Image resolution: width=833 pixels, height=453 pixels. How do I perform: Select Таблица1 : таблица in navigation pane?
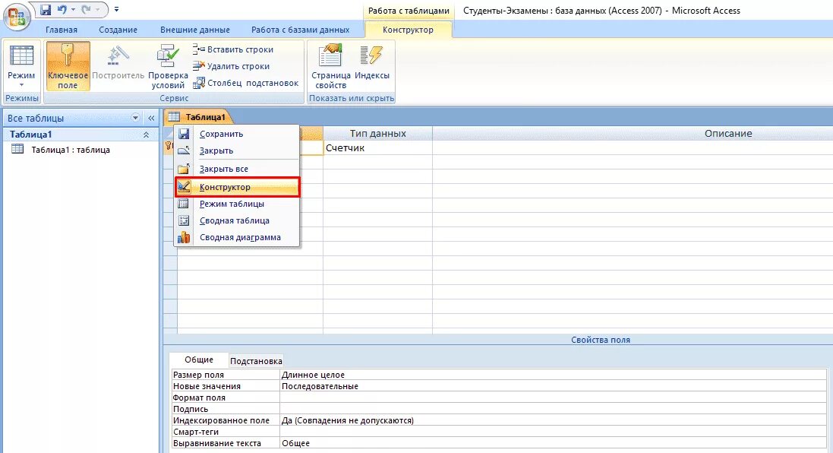[71, 150]
